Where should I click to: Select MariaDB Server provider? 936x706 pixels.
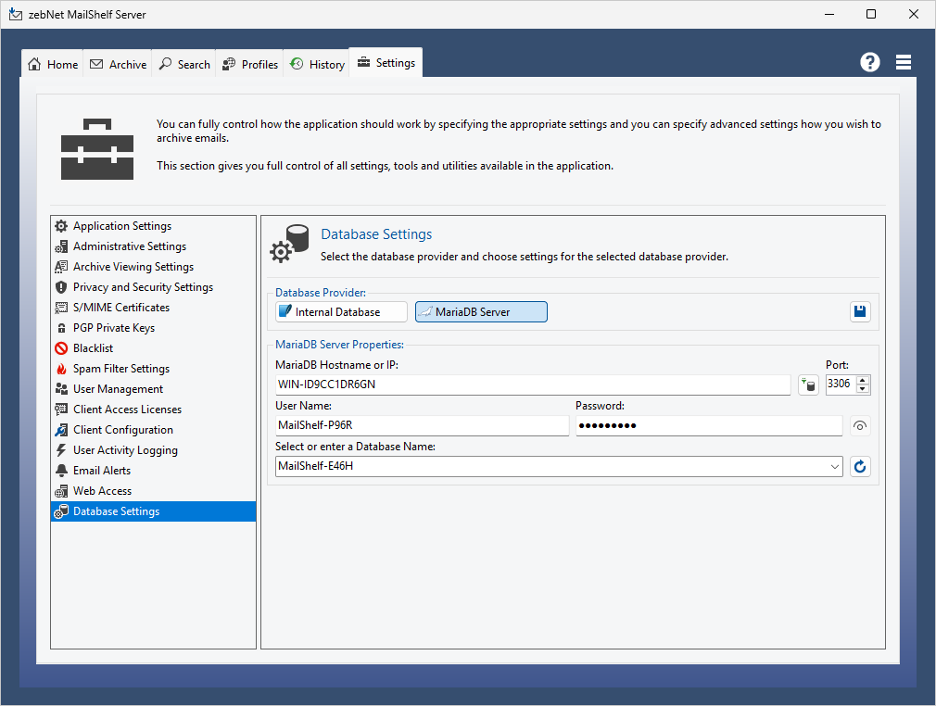point(481,312)
